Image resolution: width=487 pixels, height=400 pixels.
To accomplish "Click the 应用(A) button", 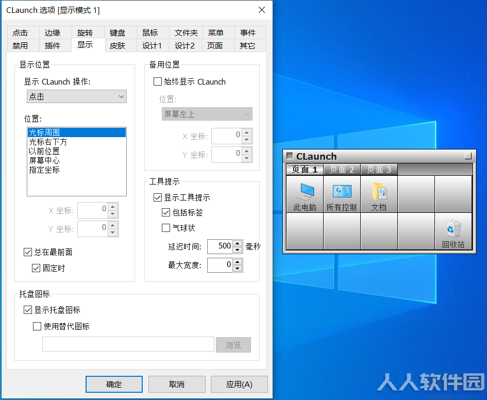I will 239,385.
